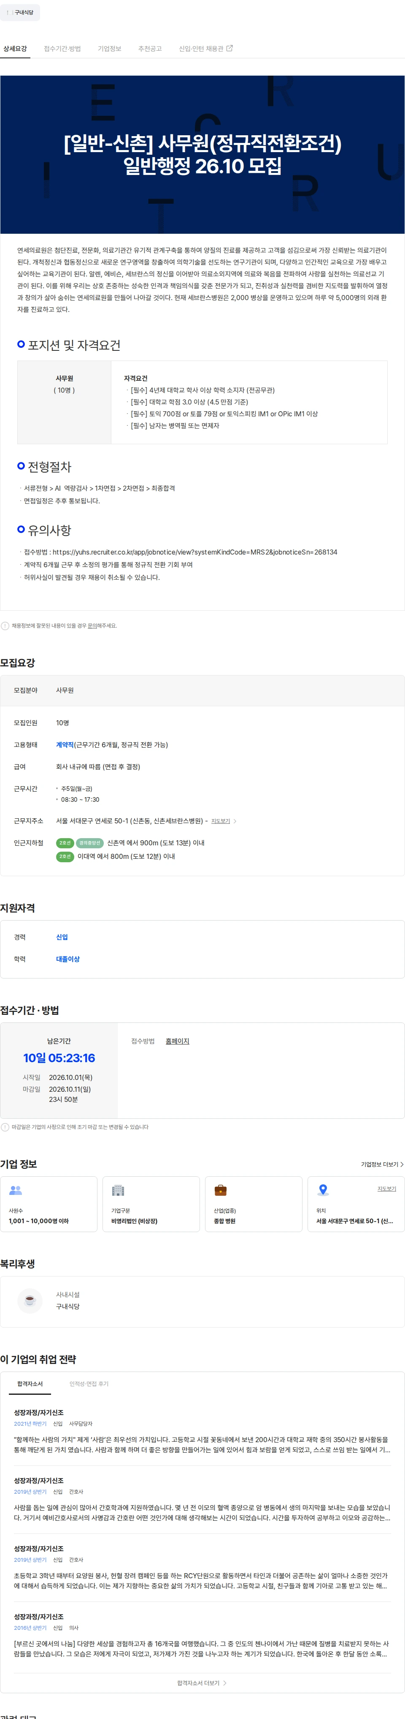Click the 2호선 badge for 신촌역
Image resolution: width=405 pixels, height=1719 pixels.
(x=65, y=843)
